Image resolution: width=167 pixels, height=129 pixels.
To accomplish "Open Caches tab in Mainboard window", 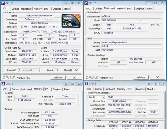I will 98,8.
